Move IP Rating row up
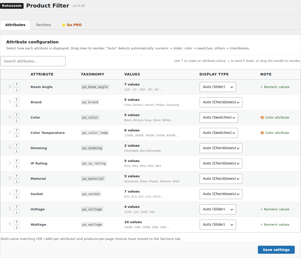The image size is (301, 258). tap(17, 161)
